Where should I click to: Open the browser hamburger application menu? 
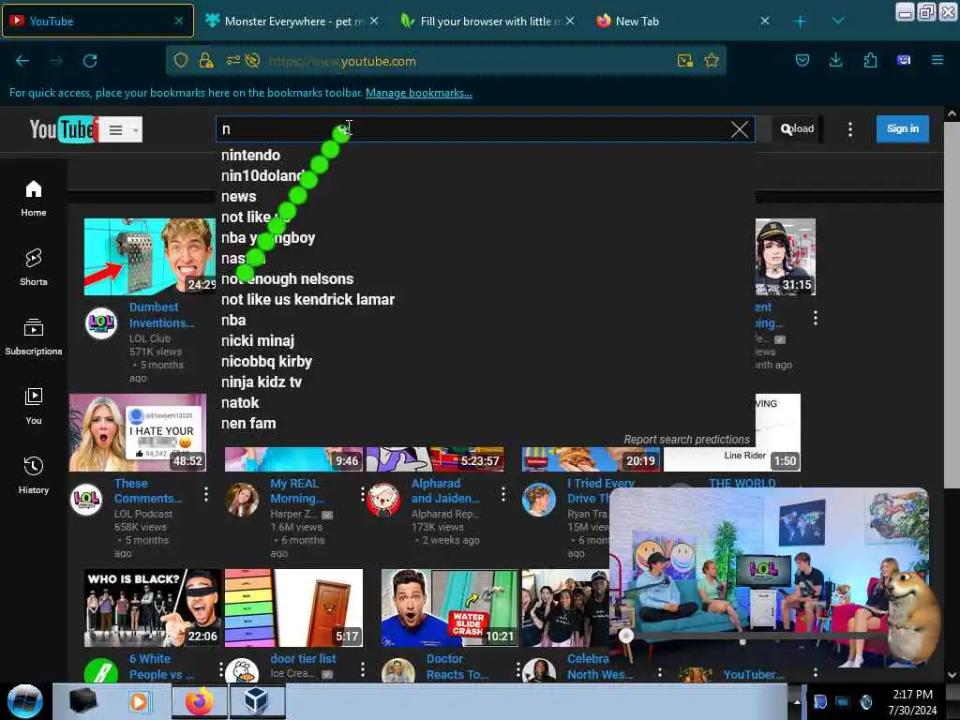click(x=937, y=61)
